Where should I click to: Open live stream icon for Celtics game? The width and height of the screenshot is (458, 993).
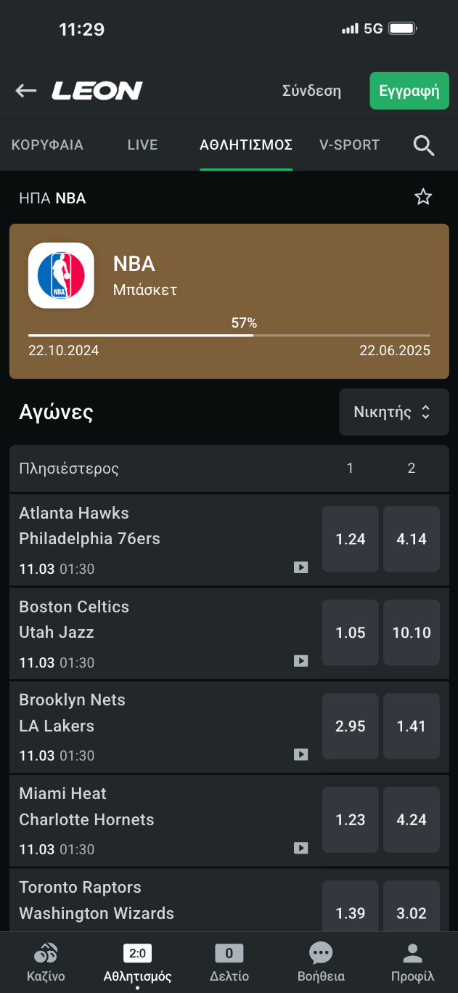(x=300, y=661)
